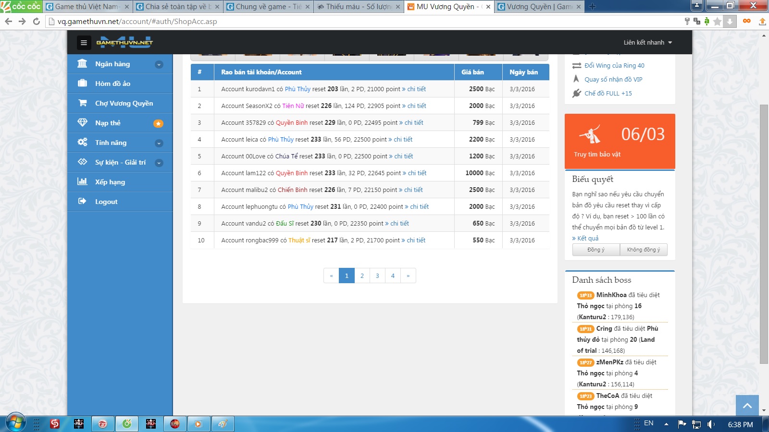Go to page 3 of account listings
The width and height of the screenshot is (769, 432).
(x=377, y=276)
